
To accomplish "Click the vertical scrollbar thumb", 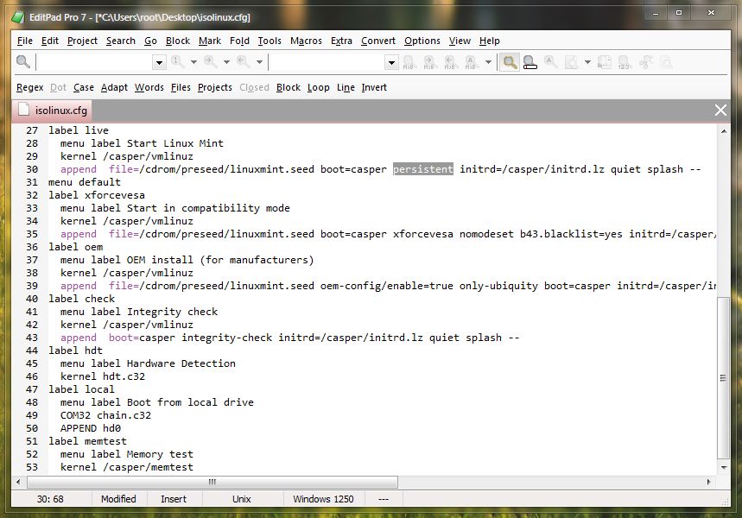I will click(x=723, y=377).
